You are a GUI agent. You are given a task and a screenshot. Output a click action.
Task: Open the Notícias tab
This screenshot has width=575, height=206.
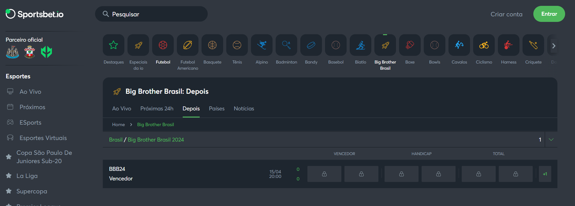pos(244,109)
